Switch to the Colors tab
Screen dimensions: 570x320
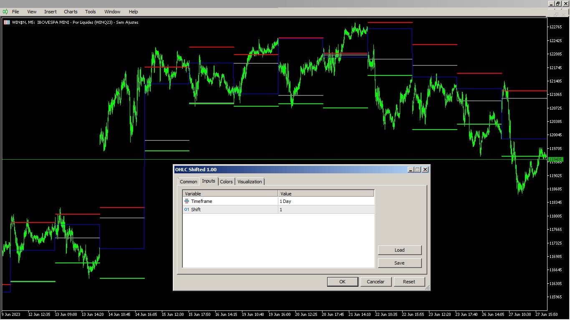coord(227,181)
